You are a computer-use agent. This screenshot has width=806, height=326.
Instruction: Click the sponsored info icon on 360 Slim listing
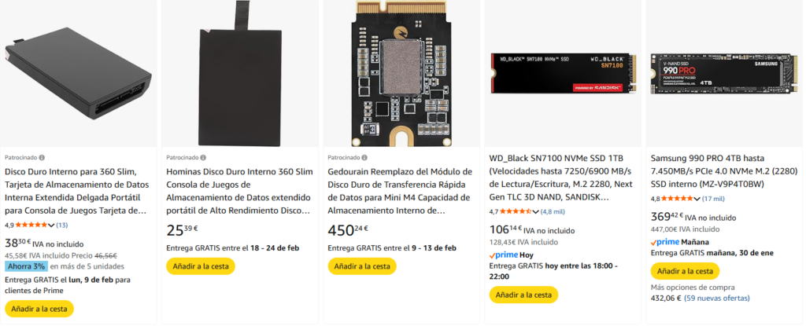[x=42, y=157]
